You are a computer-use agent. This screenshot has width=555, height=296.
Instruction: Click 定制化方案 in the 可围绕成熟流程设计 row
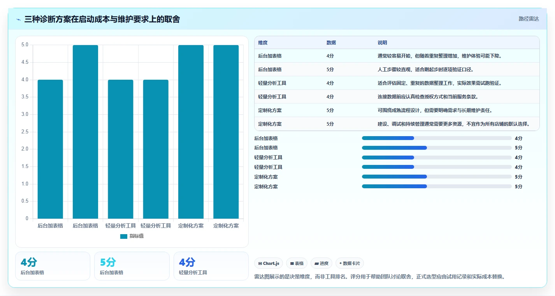click(x=270, y=110)
